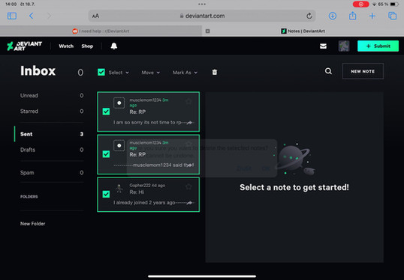
Task: Click the DeviantArt logo
Action: click(x=25, y=46)
